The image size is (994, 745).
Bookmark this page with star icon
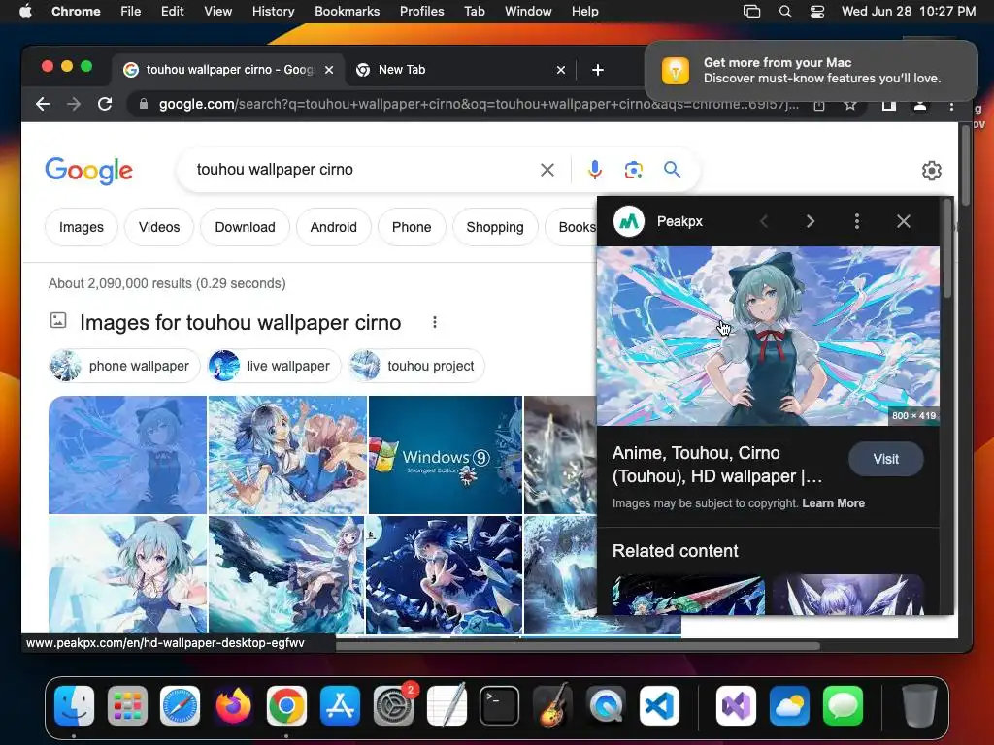[850, 105]
